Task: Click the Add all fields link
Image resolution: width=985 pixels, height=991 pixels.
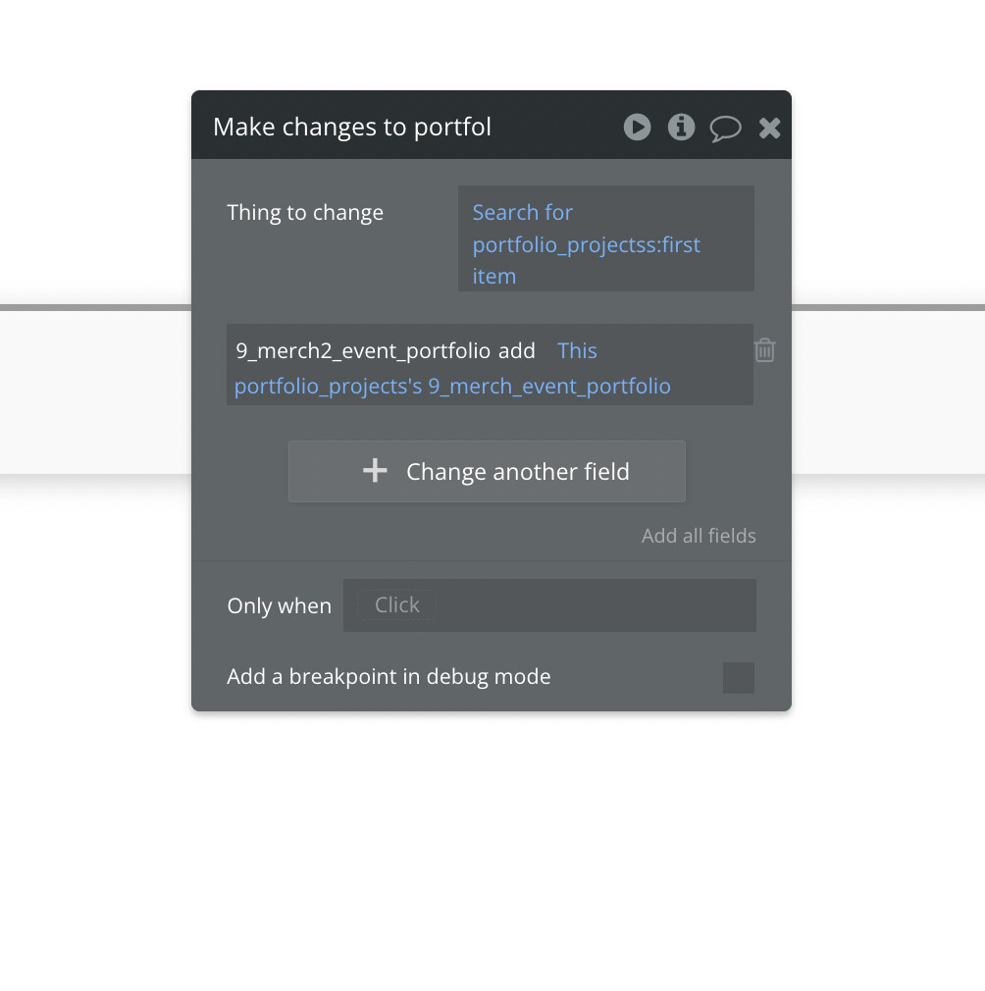Action: point(699,536)
